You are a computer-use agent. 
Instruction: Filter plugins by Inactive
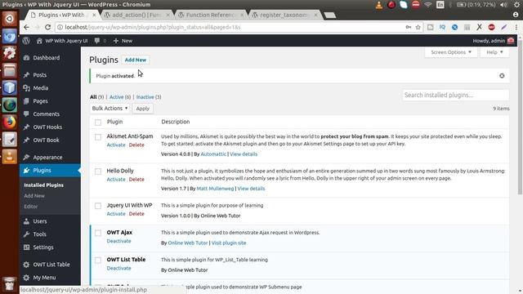click(145, 97)
